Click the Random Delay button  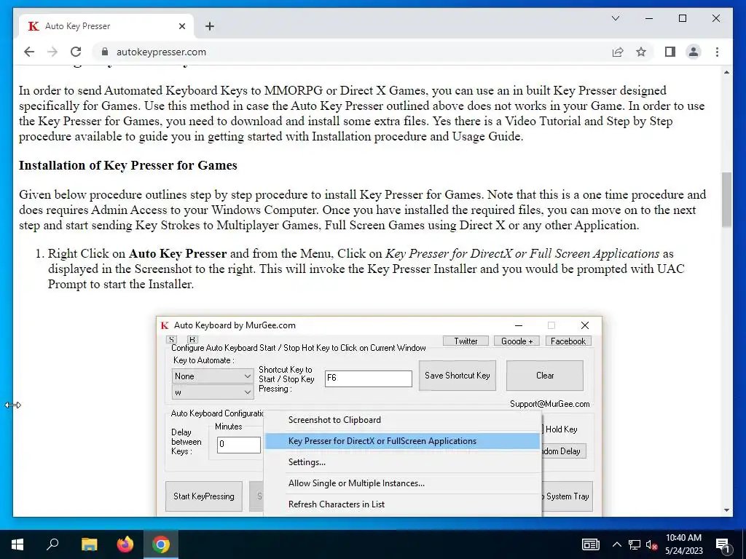tap(564, 451)
